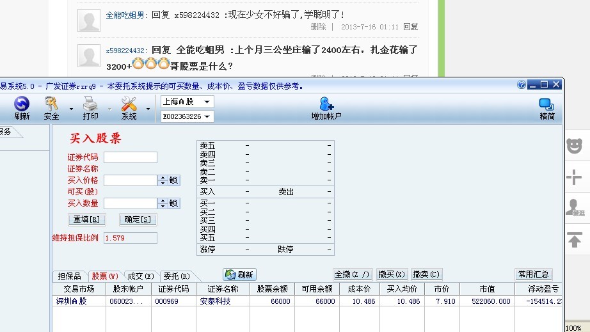Expand the 安全 dropdown arrow

(x=71, y=109)
